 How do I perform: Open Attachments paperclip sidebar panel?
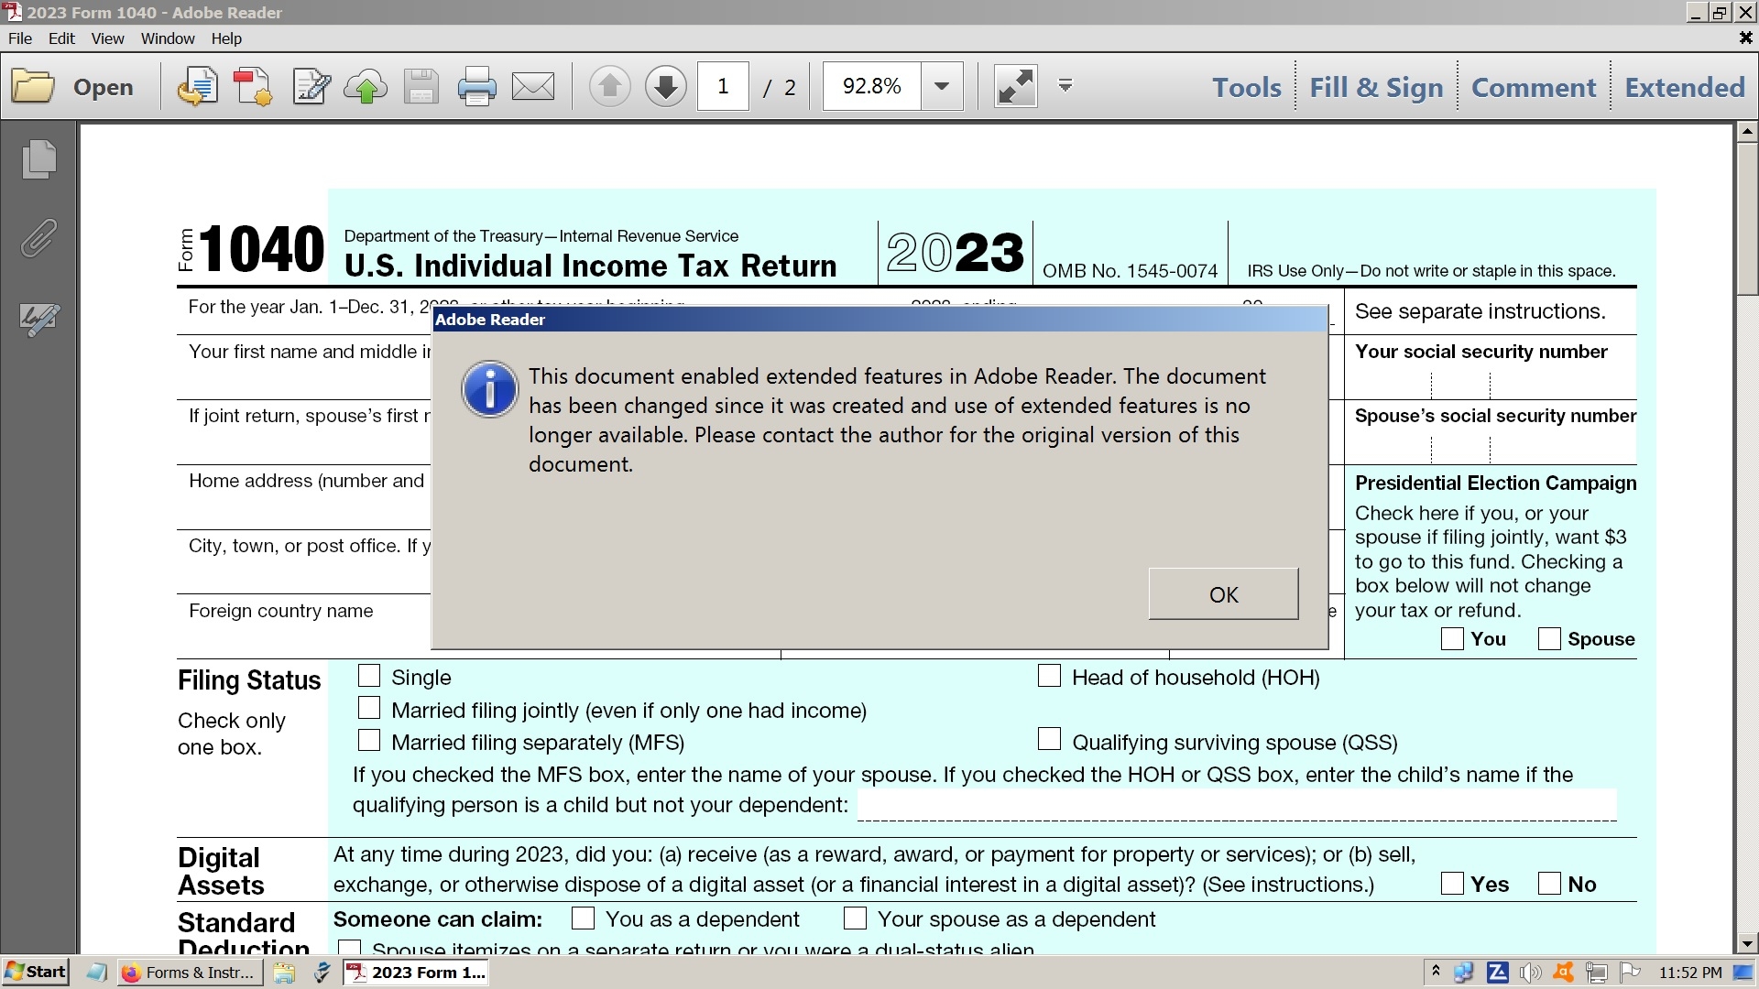tap(38, 238)
